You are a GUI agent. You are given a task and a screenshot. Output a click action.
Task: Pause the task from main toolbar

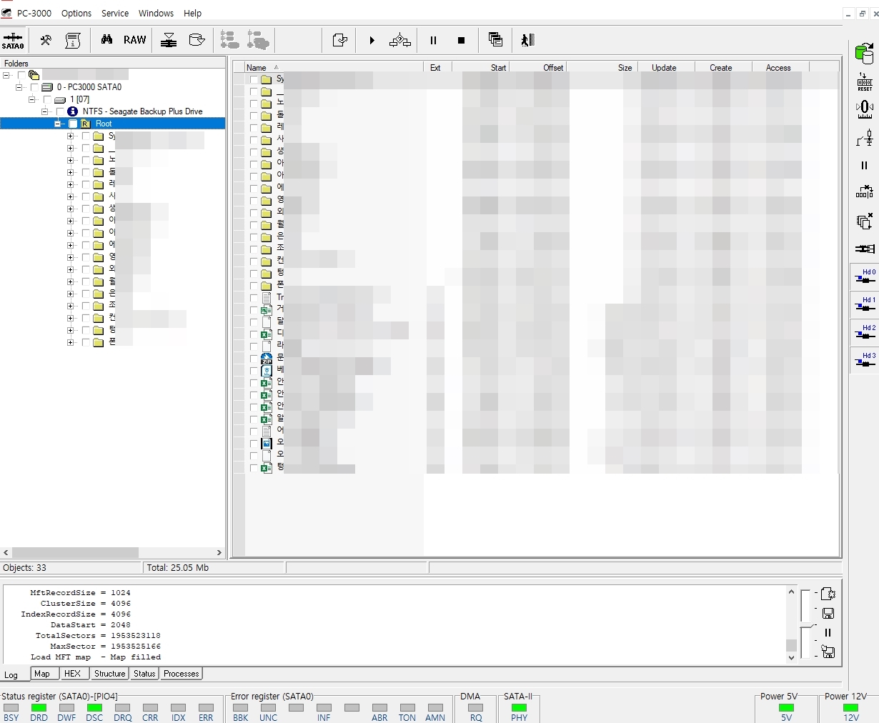[433, 40]
